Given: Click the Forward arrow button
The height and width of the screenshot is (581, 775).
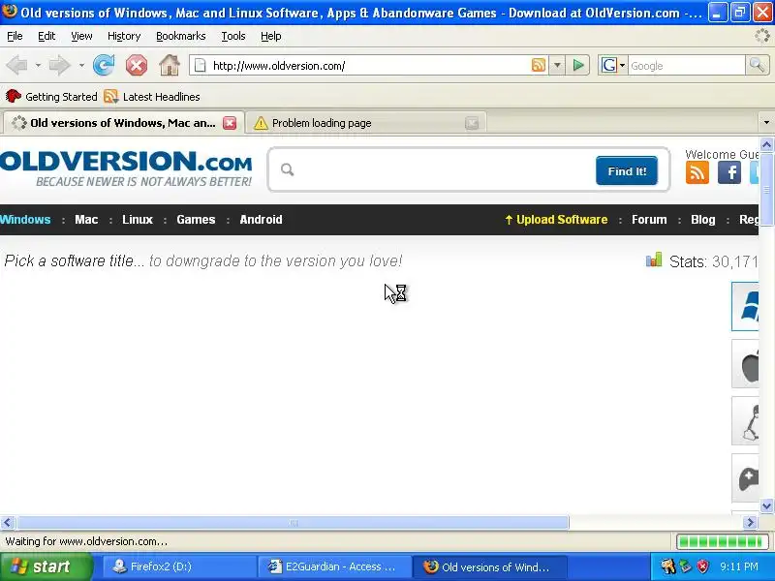Looking at the screenshot, I should 59,65.
